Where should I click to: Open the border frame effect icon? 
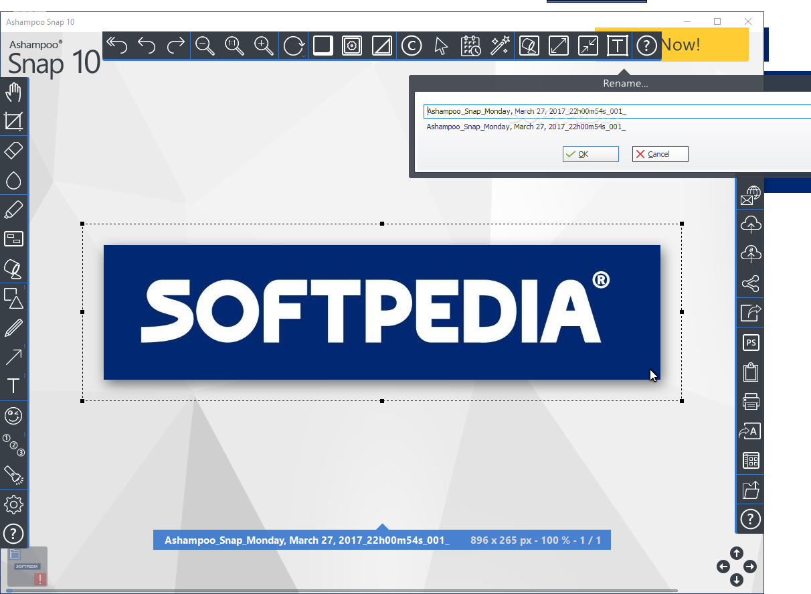point(353,46)
